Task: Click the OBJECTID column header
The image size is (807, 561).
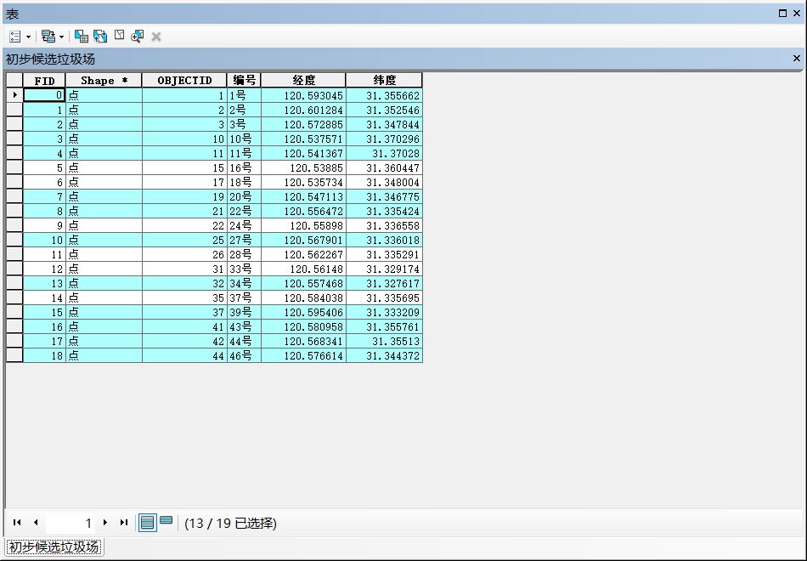Action: pos(184,81)
